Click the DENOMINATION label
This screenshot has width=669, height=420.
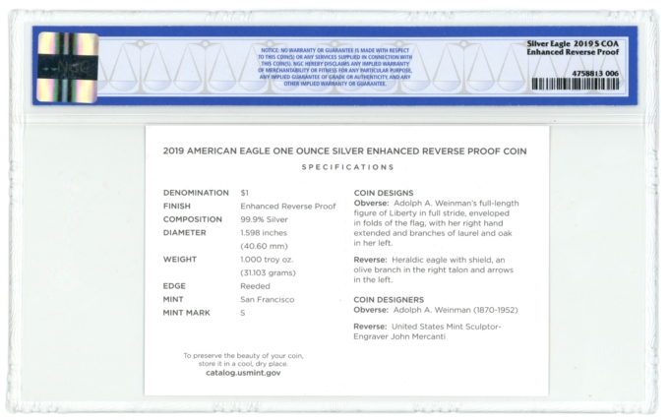pyautogui.click(x=196, y=193)
